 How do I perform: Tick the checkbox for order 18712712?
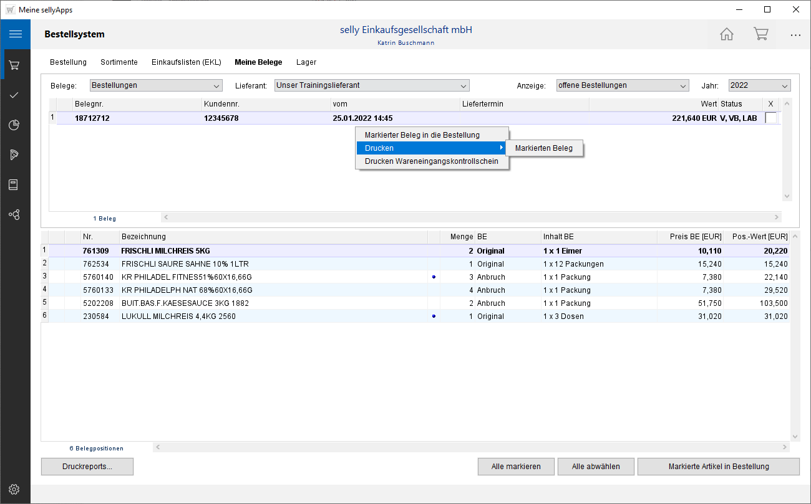coord(771,118)
